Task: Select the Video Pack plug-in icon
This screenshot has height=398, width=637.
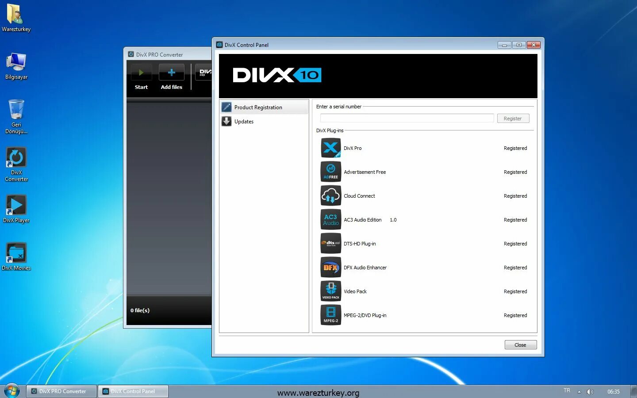Action: pyautogui.click(x=331, y=291)
